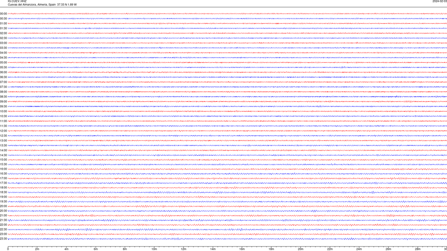Image resolution: width=447 pixels, height=251 pixels.
Task: Click the 28m tick label on time axis
Action: [x=418, y=249]
